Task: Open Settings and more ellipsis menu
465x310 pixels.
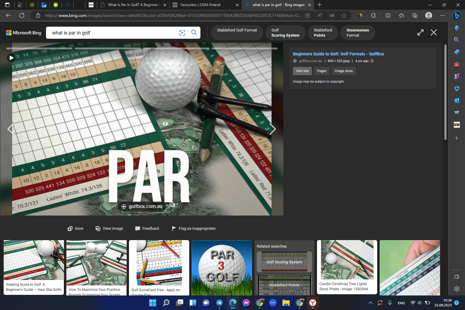Action: tap(443, 15)
